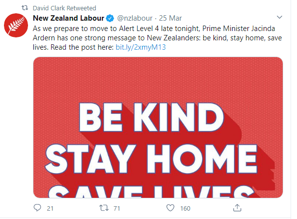Click the reply speech bubble icon
Screen dimensions: 297x219
[37, 208]
